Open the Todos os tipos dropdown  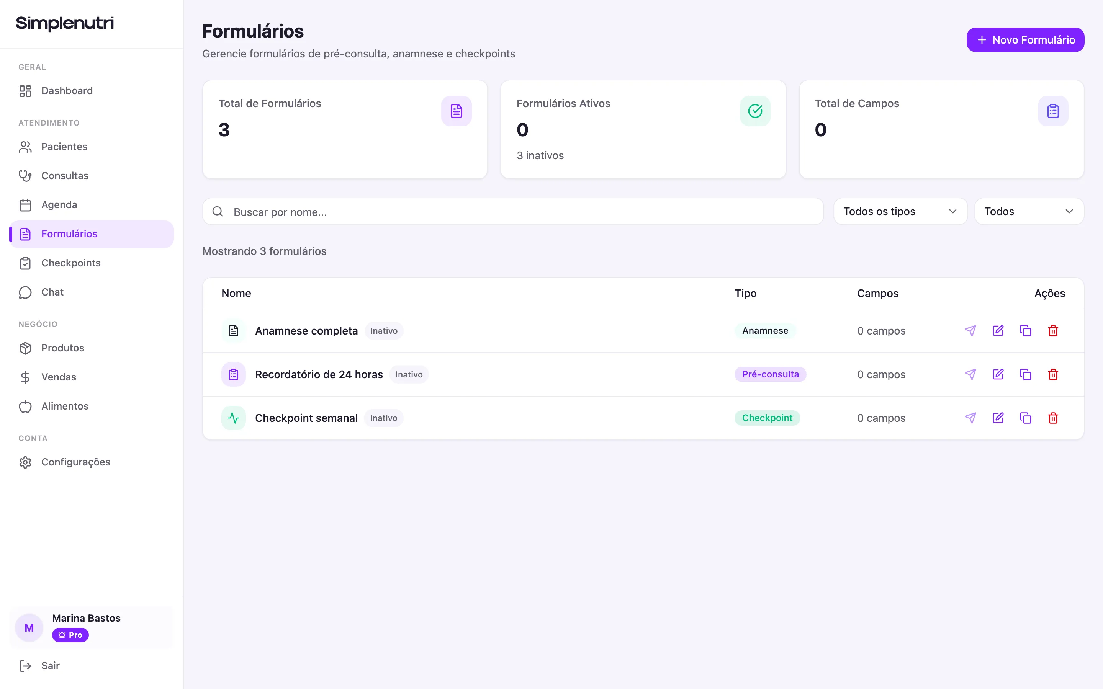point(900,211)
